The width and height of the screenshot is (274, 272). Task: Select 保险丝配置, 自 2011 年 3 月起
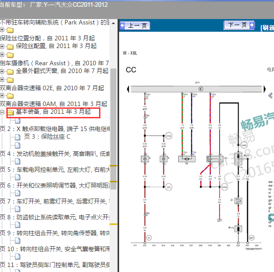56,46
